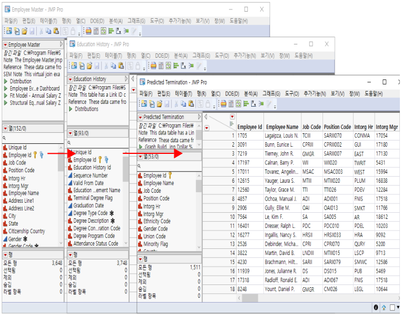Click Copy icon in Predicted Termination toolbar
The image size is (401, 315).
pos(183,104)
